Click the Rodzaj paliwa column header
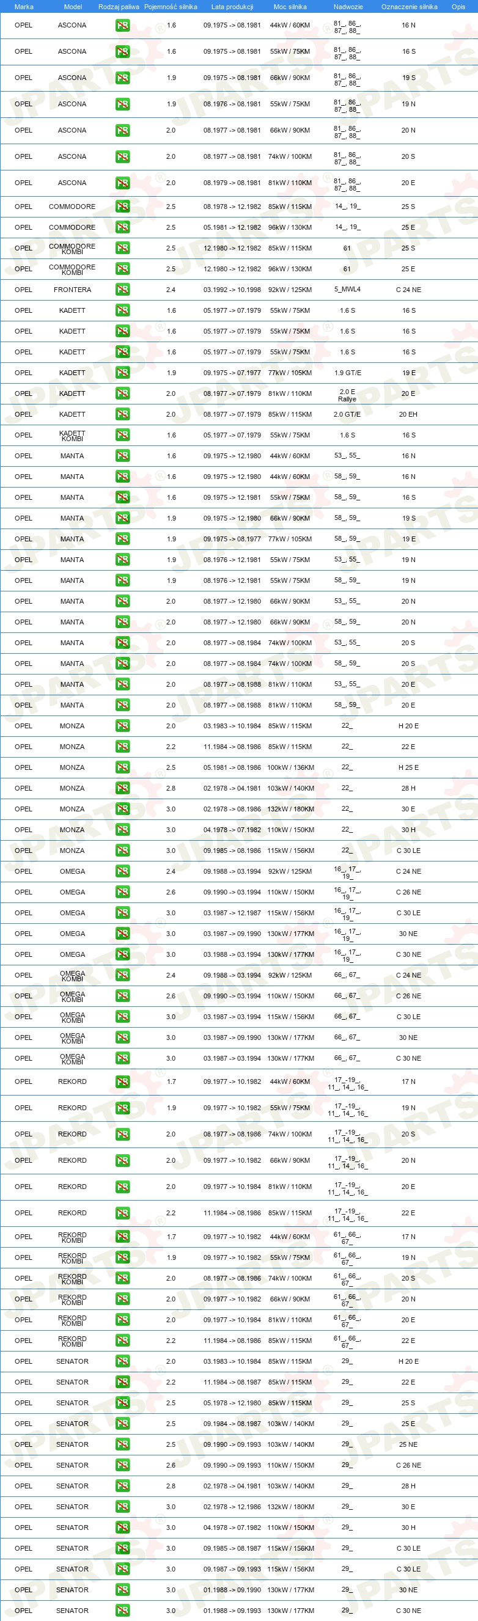 119,7
